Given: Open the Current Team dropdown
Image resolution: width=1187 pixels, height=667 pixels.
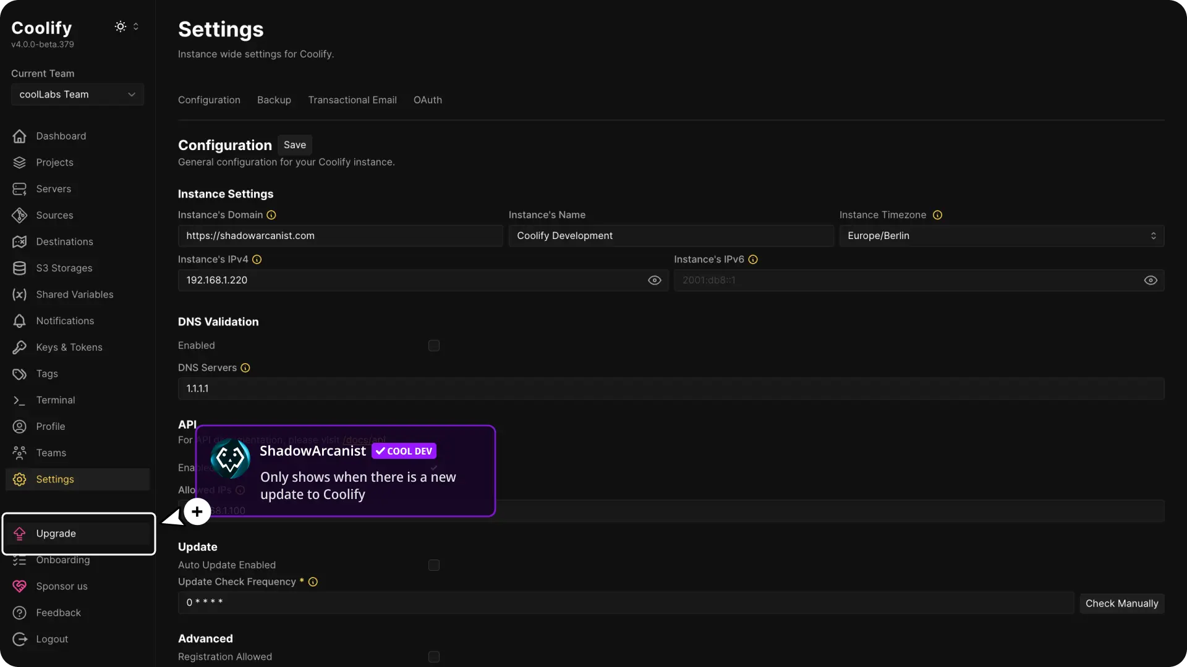Looking at the screenshot, I should [x=77, y=94].
